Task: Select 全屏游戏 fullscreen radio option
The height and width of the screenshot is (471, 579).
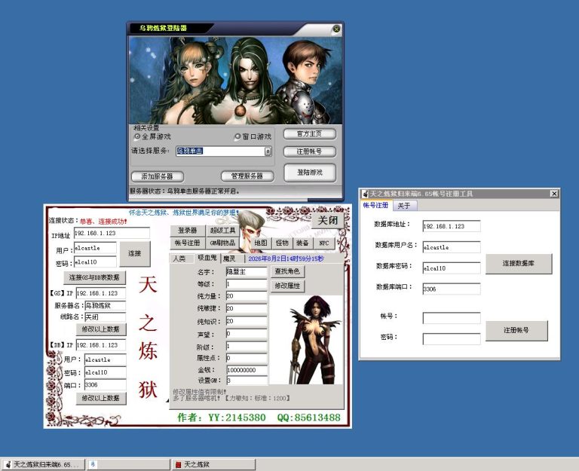Action: (x=152, y=136)
